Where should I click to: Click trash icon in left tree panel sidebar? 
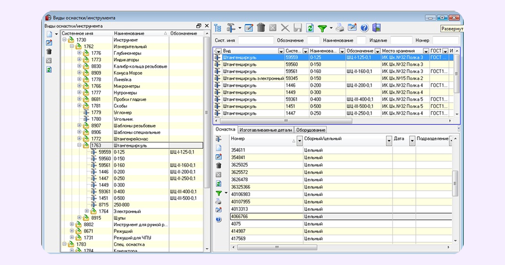pos(49,51)
